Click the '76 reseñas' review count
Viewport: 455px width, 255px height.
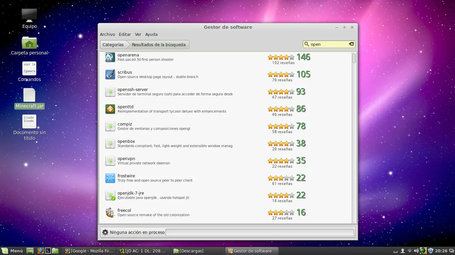282,80
